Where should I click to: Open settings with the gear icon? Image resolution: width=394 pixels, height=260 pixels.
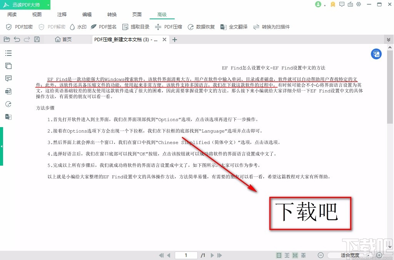[x=359, y=4]
